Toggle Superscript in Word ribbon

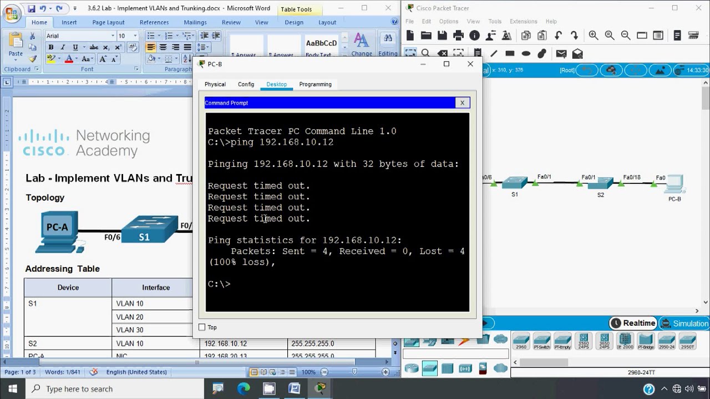pyautogui.click(x=118, y=47)
